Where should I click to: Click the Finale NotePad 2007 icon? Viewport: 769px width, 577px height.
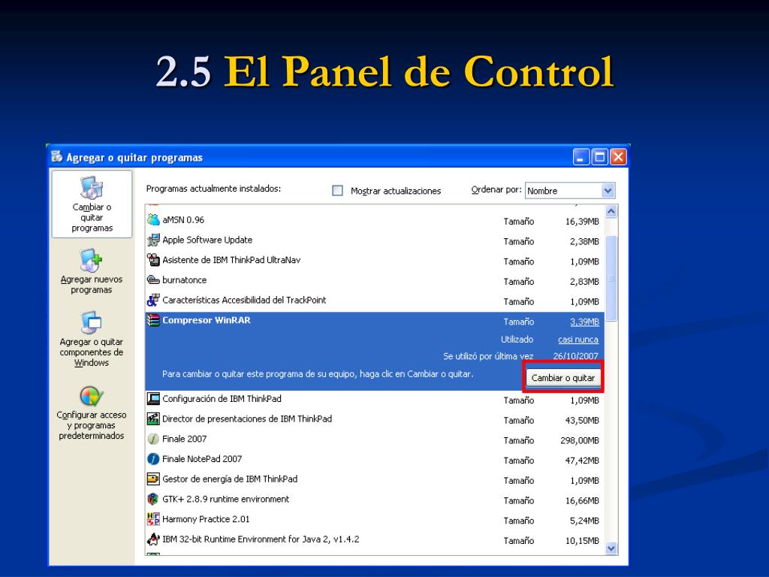tap(153, 459)
